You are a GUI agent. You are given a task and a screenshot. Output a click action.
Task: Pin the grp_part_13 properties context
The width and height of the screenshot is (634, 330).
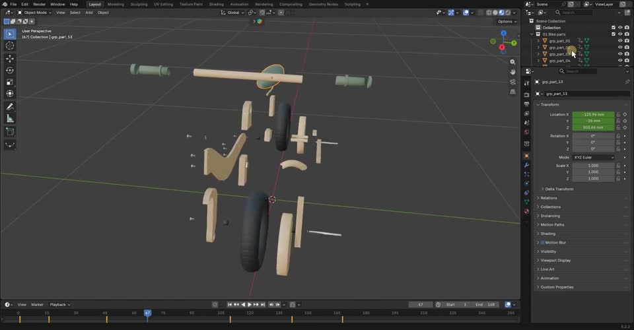[627, 82]
